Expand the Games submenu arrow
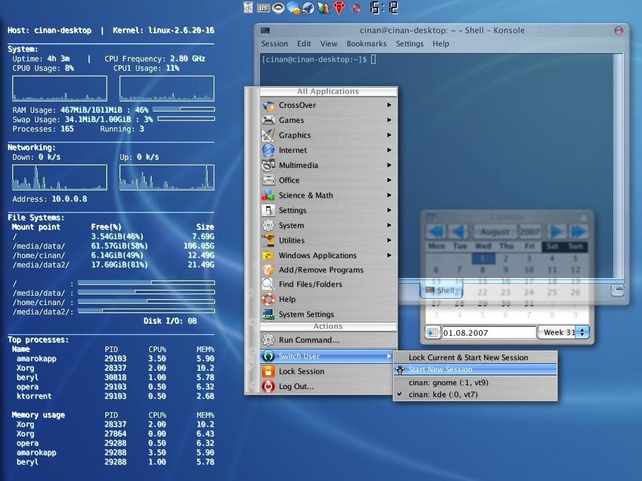The width and height of the screenshot is (642, 481). tap(389, 120)
